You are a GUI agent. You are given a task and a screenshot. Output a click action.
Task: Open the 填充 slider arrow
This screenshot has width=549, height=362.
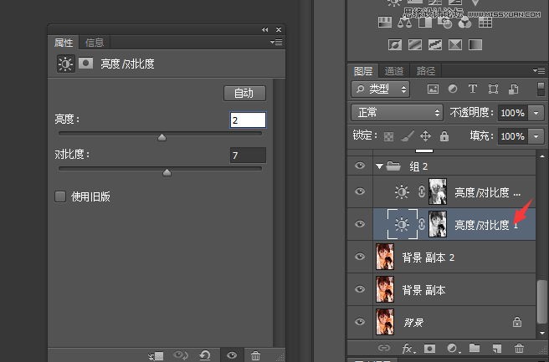pyautogui.click(x=536, y=136)
